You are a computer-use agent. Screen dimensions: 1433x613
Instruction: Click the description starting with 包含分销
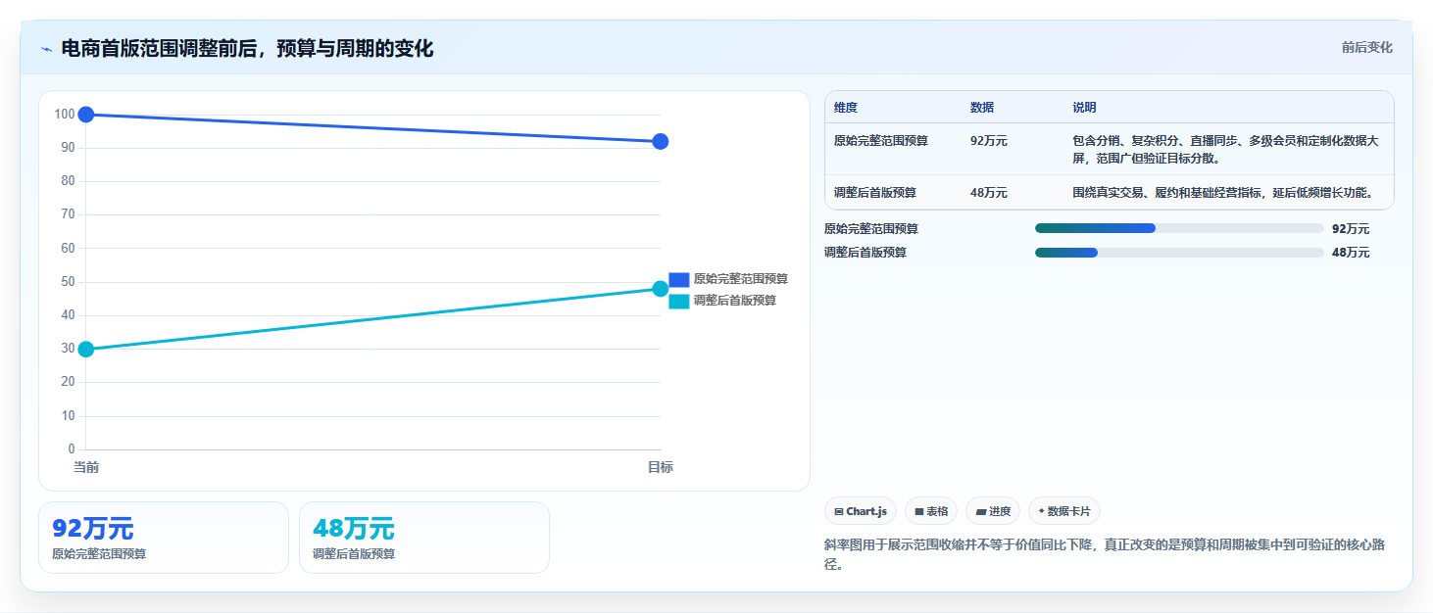click(x=1225, y=150)
